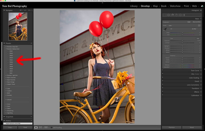Screen dimensions: 205x131
Task: Create a snapshot with plus icon
Action: (31, 117)
